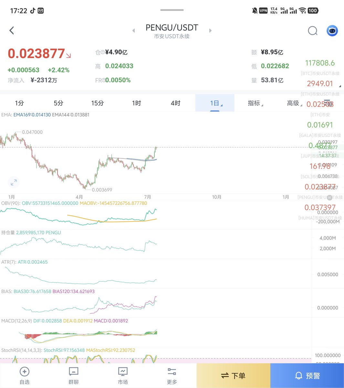This screenshot has width=344, height=388.
Task: Open chart settings icon right of 高级
Action: click(x=328, y=103)
